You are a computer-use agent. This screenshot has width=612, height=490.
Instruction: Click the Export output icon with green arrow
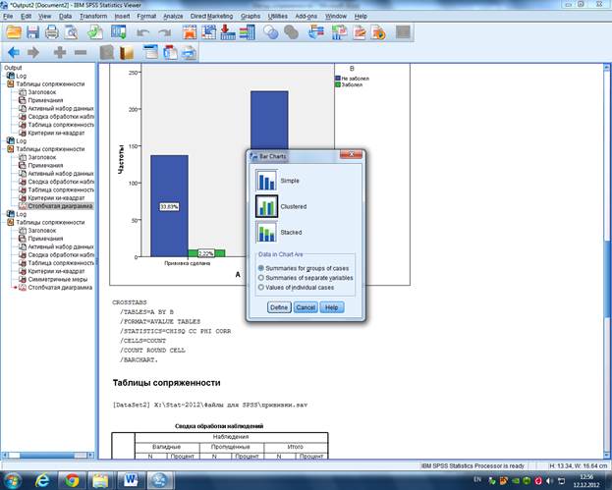(95, 32)
